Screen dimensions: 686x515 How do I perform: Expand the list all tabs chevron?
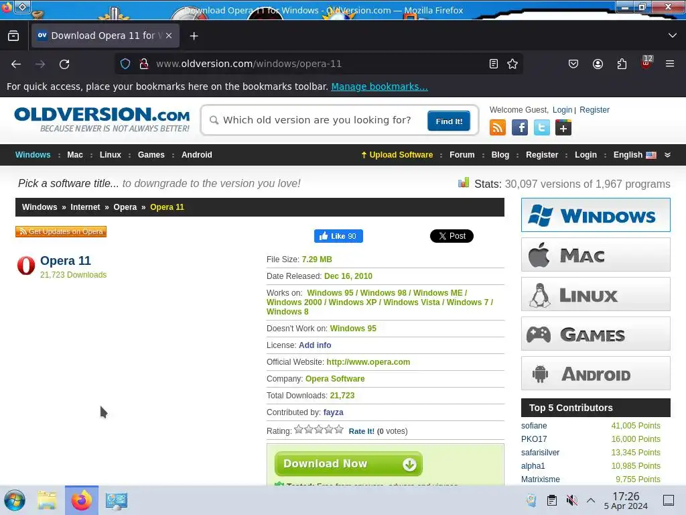673,36
